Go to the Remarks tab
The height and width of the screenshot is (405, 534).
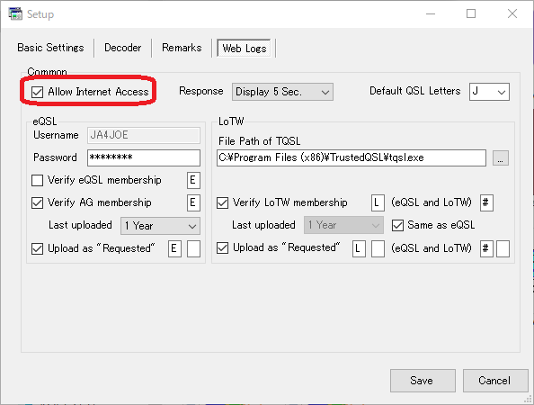(182, 48)
